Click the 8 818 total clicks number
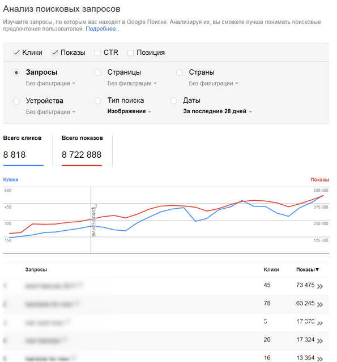 click(14, 154)
